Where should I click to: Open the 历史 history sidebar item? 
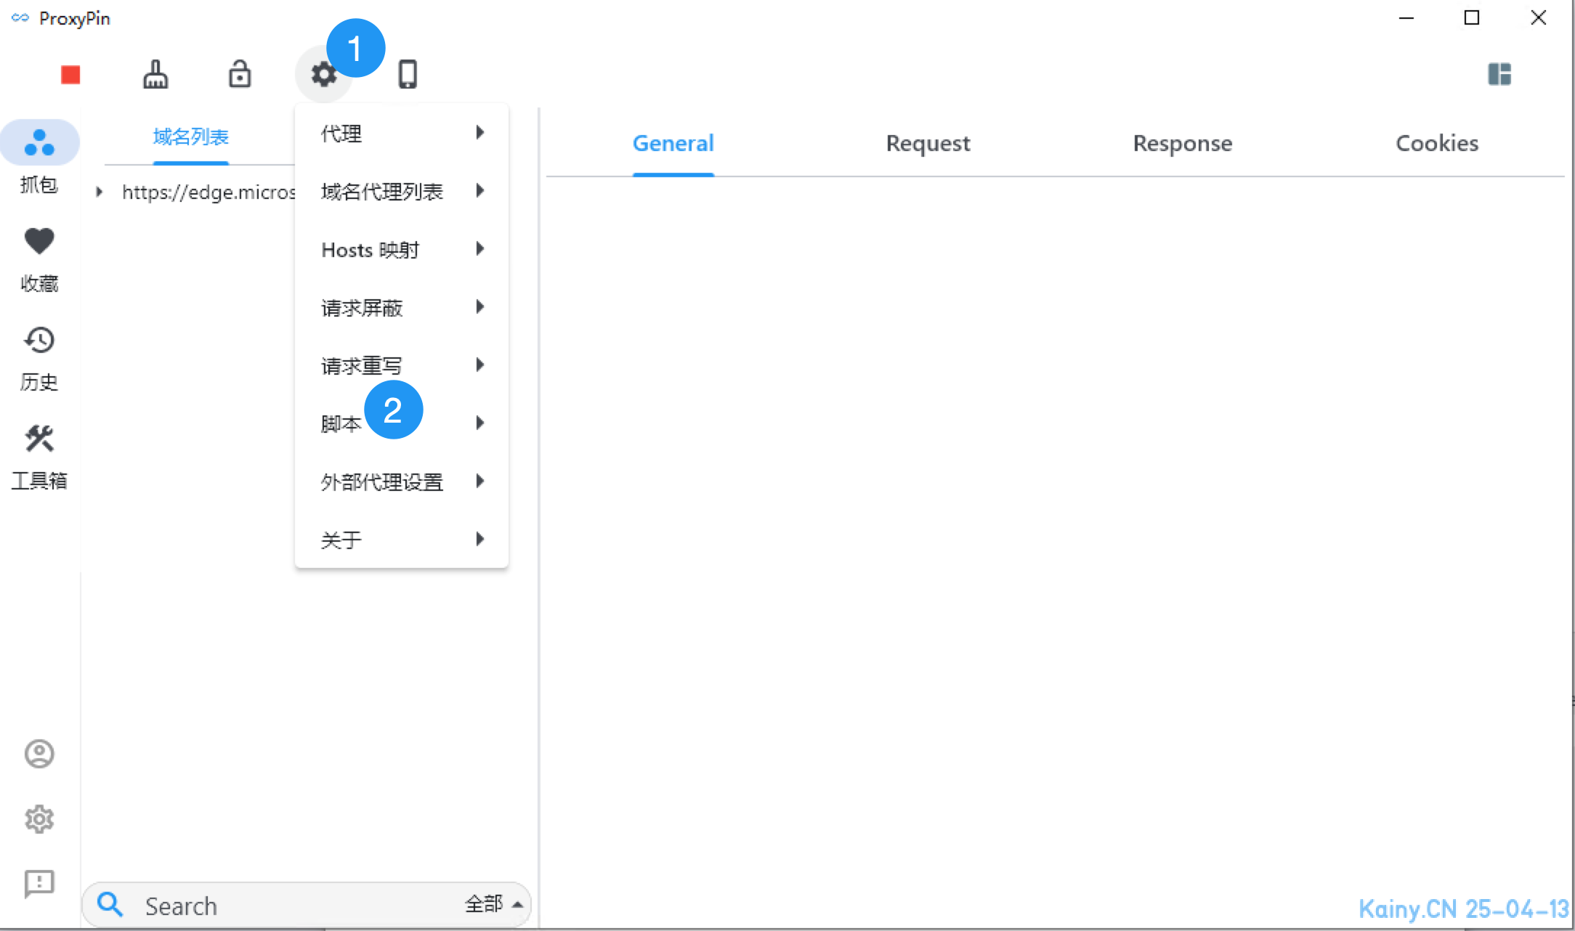click(x=39, y=357)
